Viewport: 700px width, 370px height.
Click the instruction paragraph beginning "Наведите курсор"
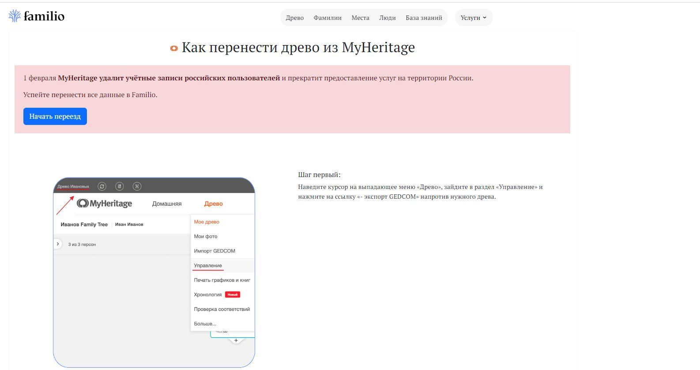421,192
